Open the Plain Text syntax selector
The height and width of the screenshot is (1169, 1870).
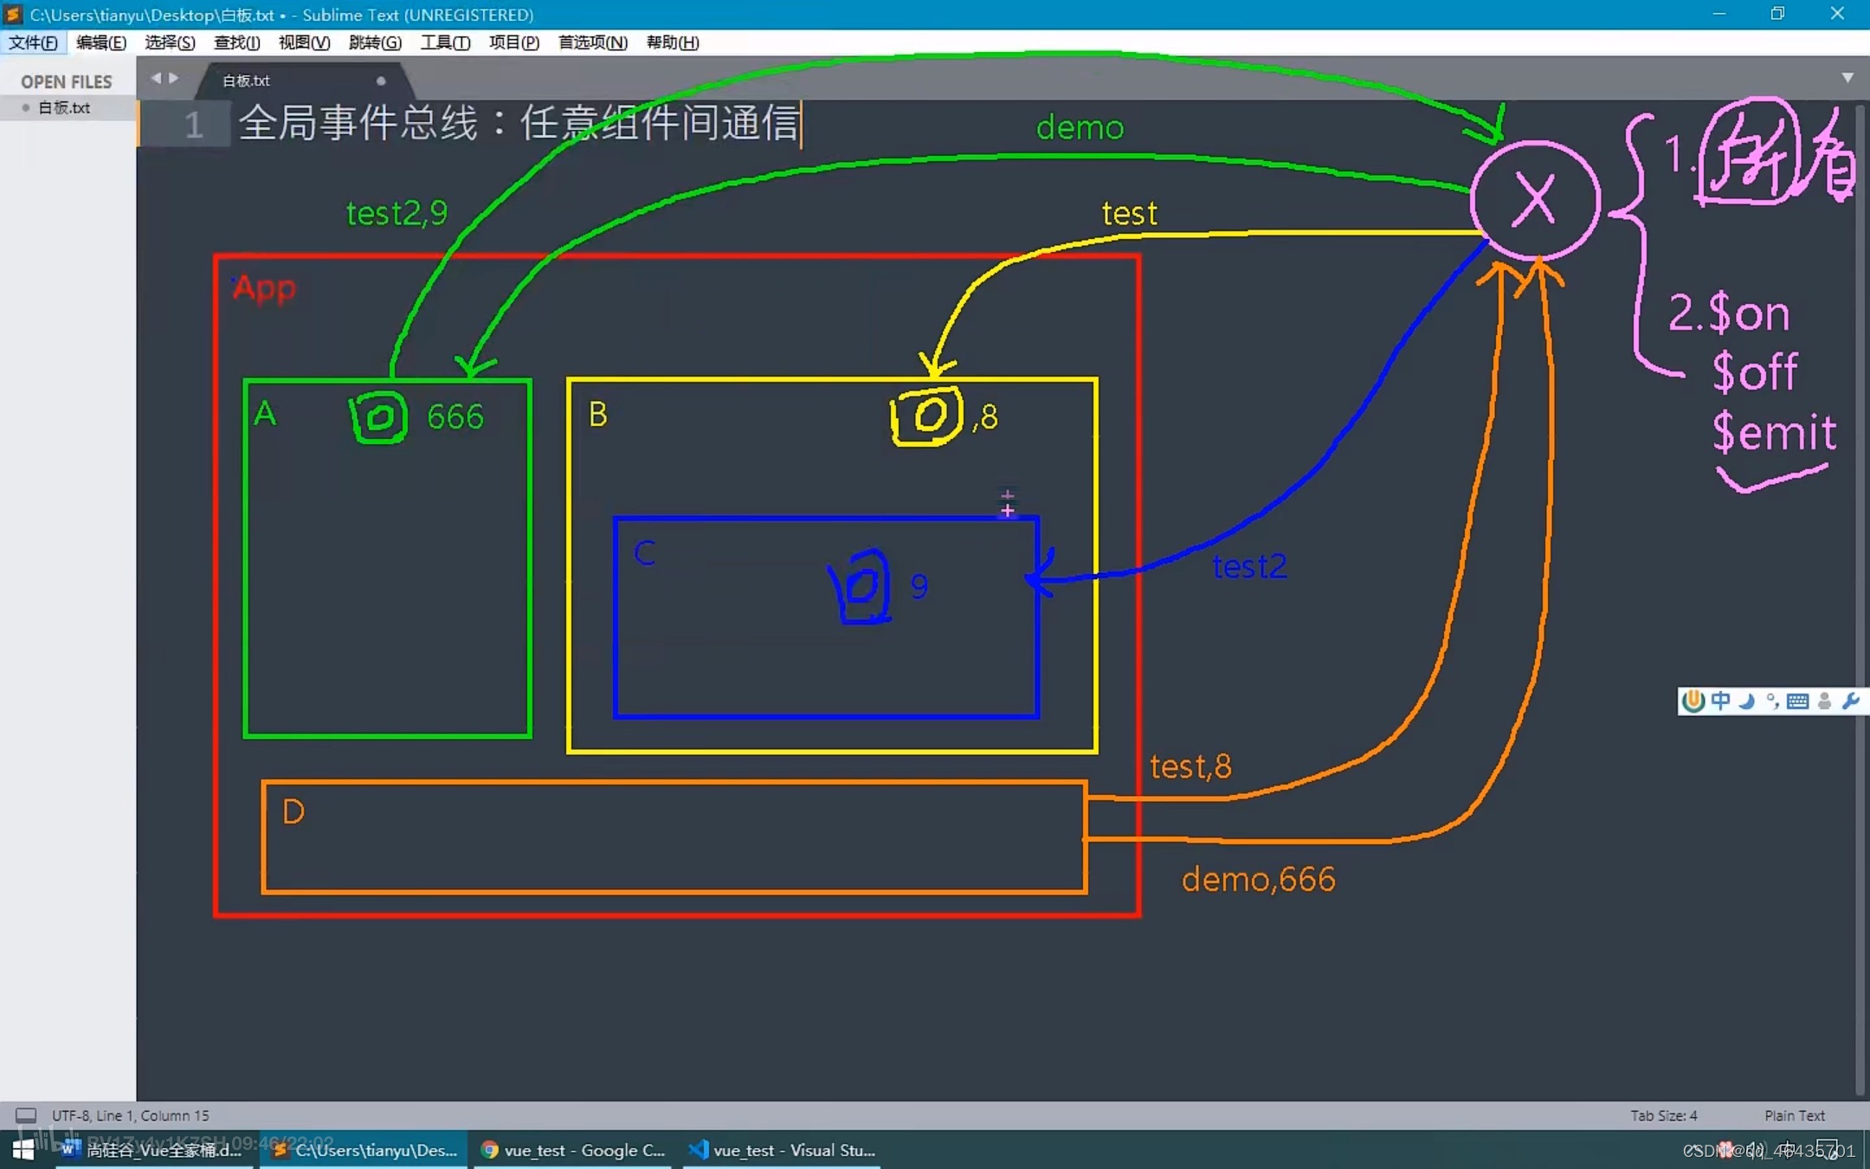click(1794, 1115)
